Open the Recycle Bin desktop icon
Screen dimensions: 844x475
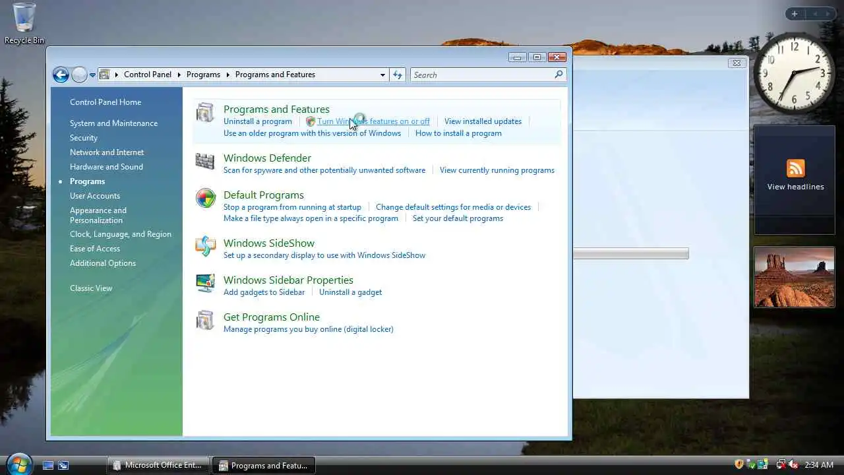pyautogui.click(x=24, y=24)
